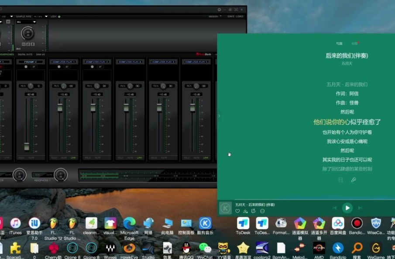Click the PREAMP 2 channel name field
Screen dimensions: 395x259
31,62
